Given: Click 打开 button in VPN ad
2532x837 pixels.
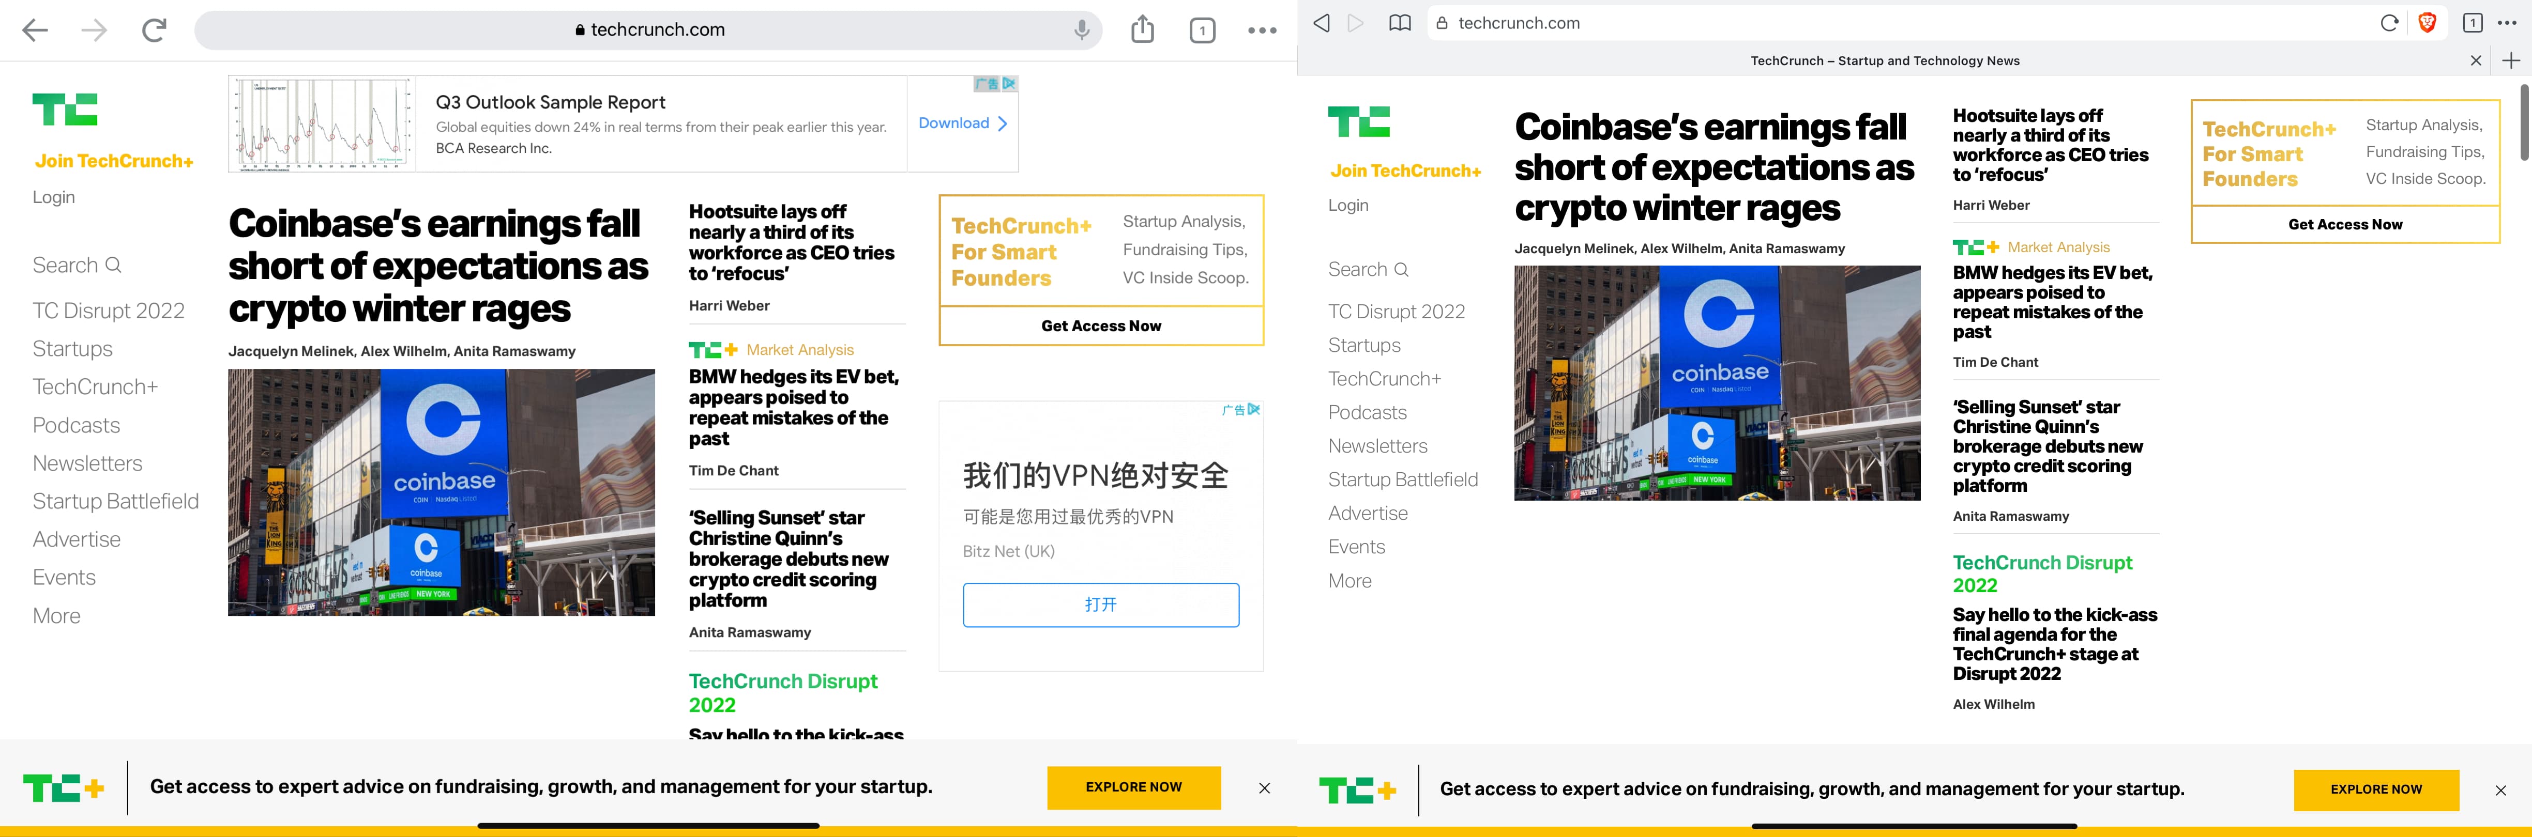Looking at the screenshot, I should click(x=1101, y=605).
